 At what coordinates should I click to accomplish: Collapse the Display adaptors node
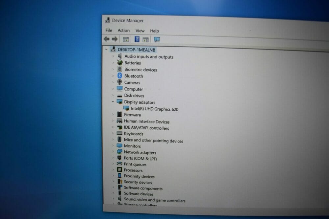tap(113, 101)
